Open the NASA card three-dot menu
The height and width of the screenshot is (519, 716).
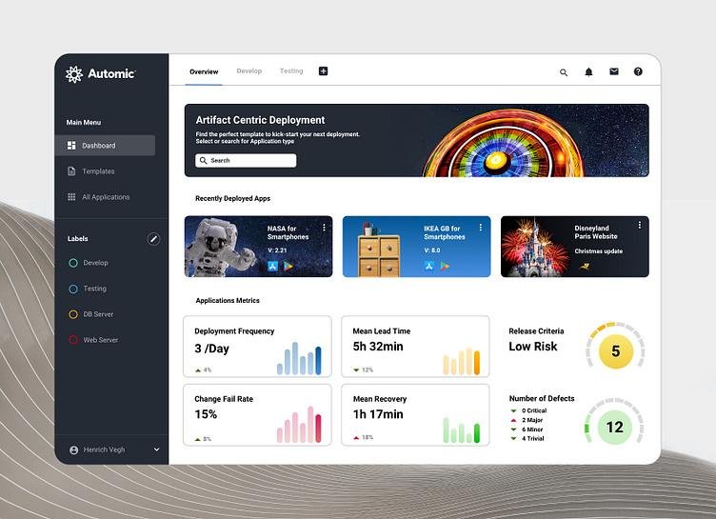pos(324,228)
